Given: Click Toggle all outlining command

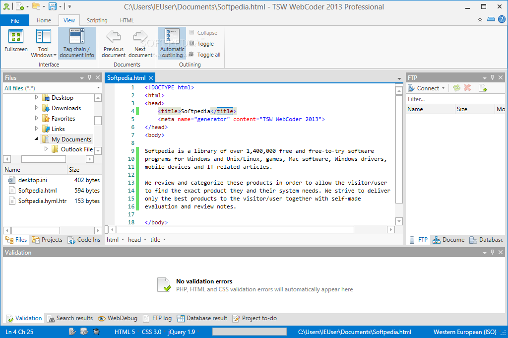Looking at the screenshot, I should 205,55.
